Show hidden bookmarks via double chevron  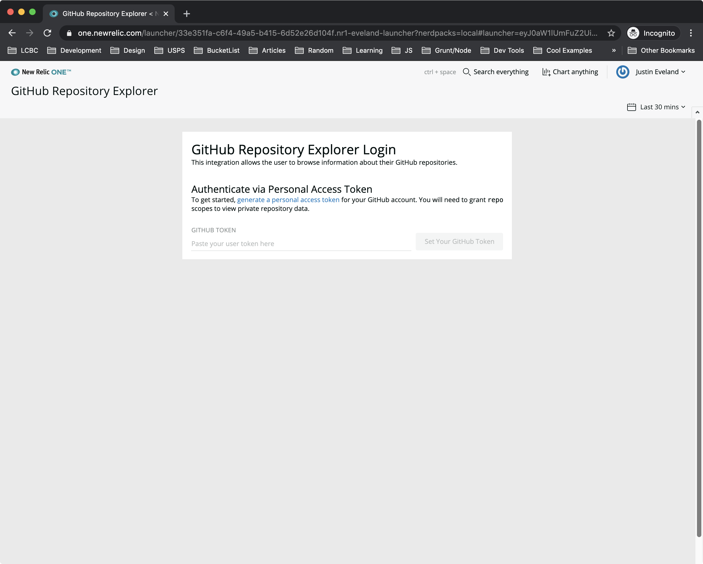click(x=614, y=51)
